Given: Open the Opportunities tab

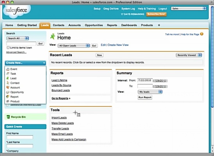Looking at the screenshot, I should coord(94,25).
